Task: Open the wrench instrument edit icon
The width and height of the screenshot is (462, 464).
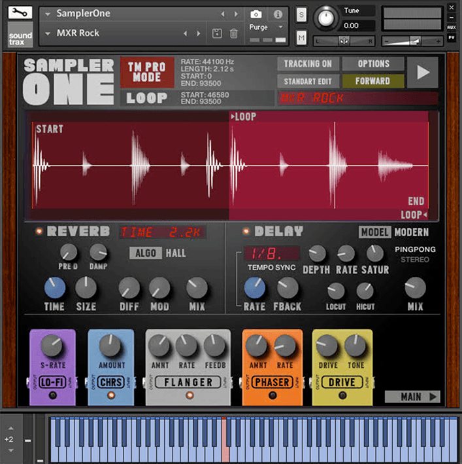Action: pyautogui.click(x=20, y=12)
